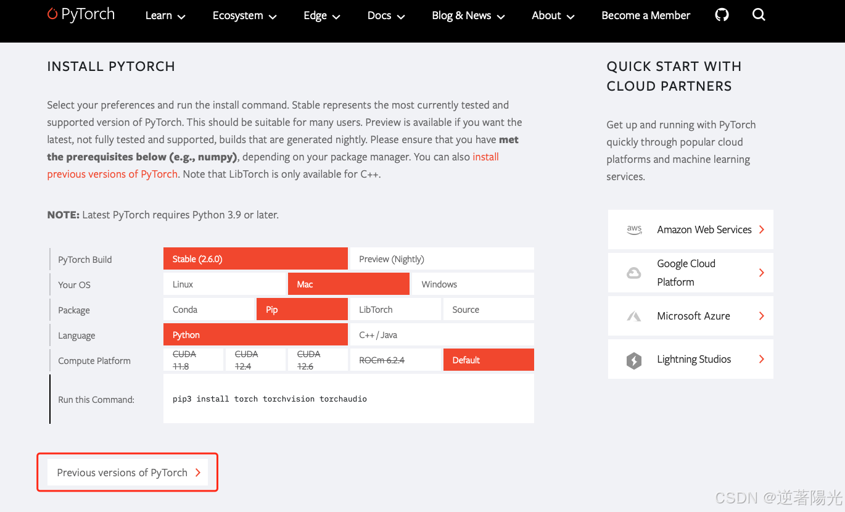The width and height of the screenshot is (845, 512).
Task: Expand the Edge dropdown menu
Action: 322,15
